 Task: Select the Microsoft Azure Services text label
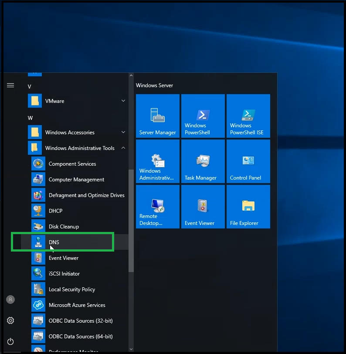(x=77, y=305)
